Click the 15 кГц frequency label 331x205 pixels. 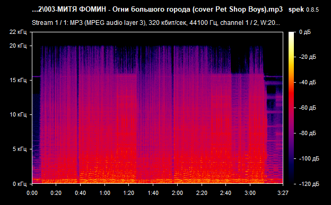(18, 80)
